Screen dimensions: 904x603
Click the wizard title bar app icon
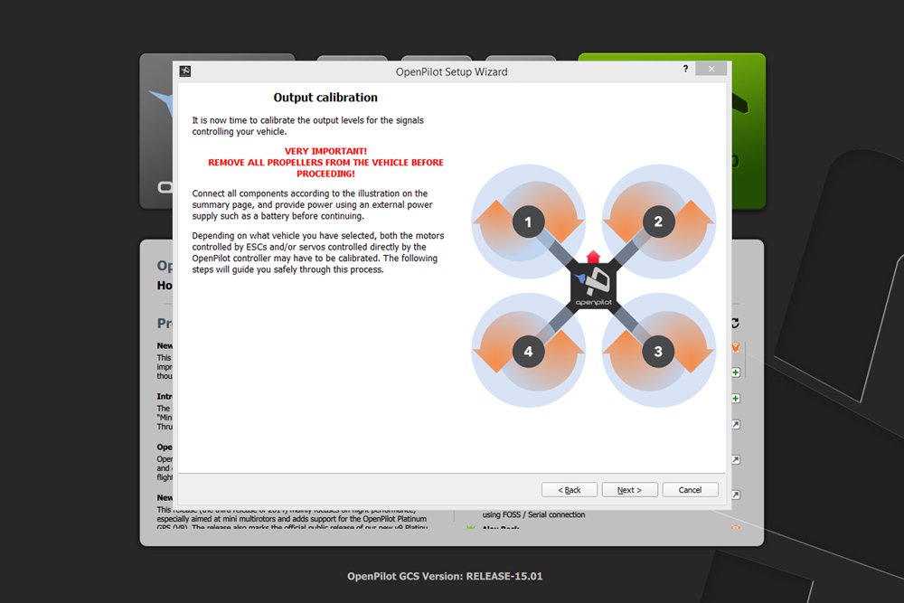point(185,71)
